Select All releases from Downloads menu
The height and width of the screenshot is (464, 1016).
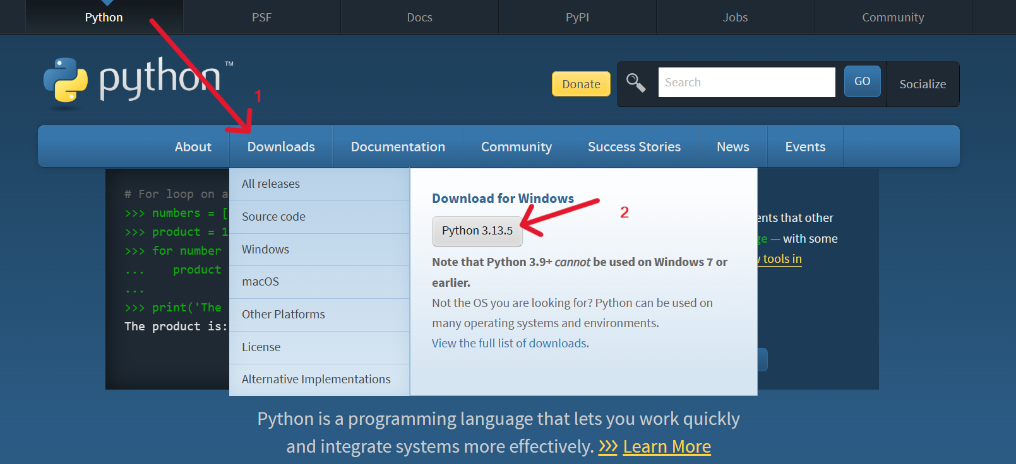click(x=271, y=184)
